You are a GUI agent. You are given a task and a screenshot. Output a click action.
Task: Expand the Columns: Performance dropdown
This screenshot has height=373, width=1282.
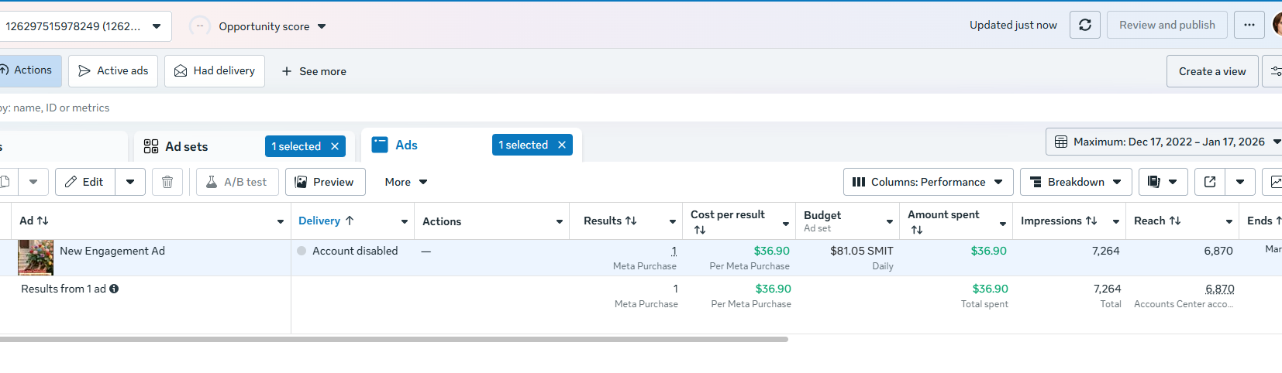(x=928, y=182)
